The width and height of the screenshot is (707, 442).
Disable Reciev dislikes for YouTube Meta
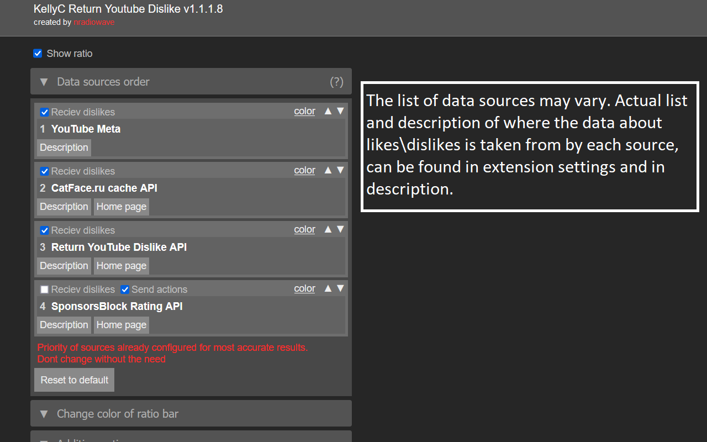tap(45, 112)
